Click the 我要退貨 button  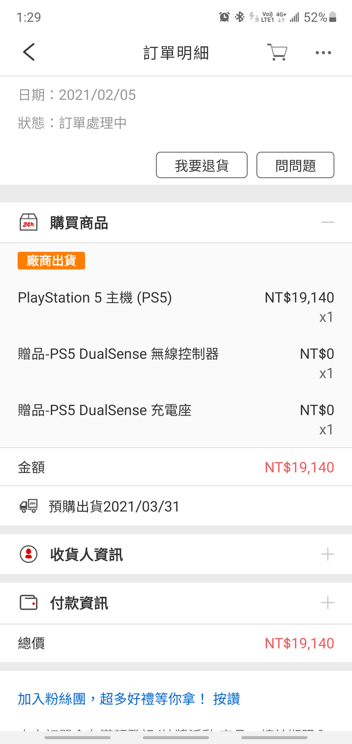(x=202, y=165)
